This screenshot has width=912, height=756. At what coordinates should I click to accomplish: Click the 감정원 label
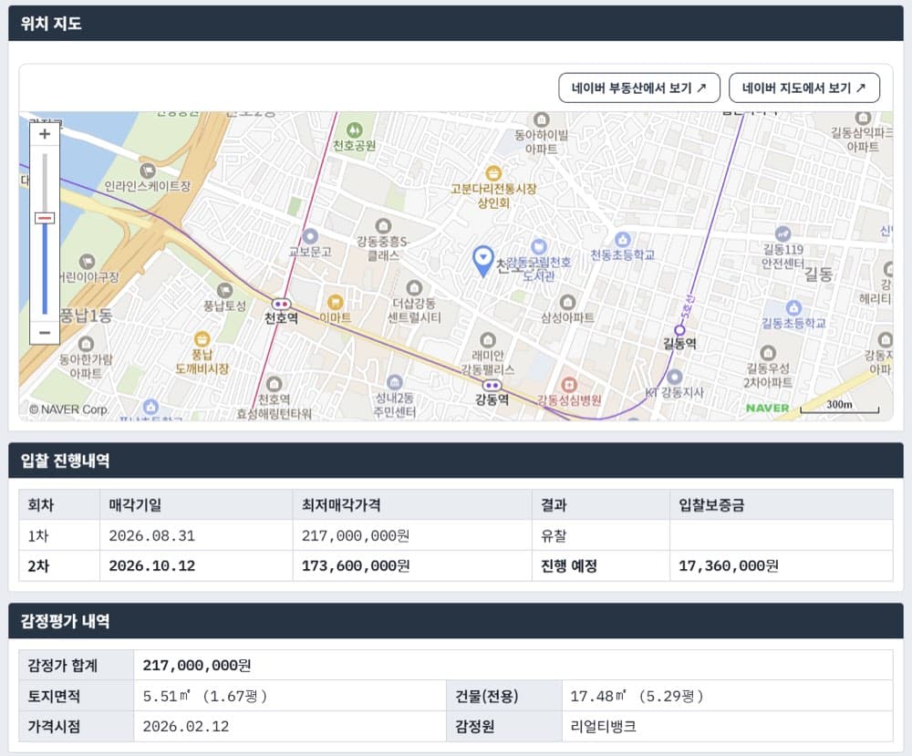pos(474,726)
